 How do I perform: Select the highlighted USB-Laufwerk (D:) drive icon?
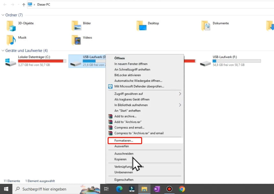(x=75, y=63)
